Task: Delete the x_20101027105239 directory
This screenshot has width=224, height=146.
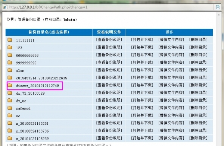Action: pyautogui.click(x=198, y=138)
